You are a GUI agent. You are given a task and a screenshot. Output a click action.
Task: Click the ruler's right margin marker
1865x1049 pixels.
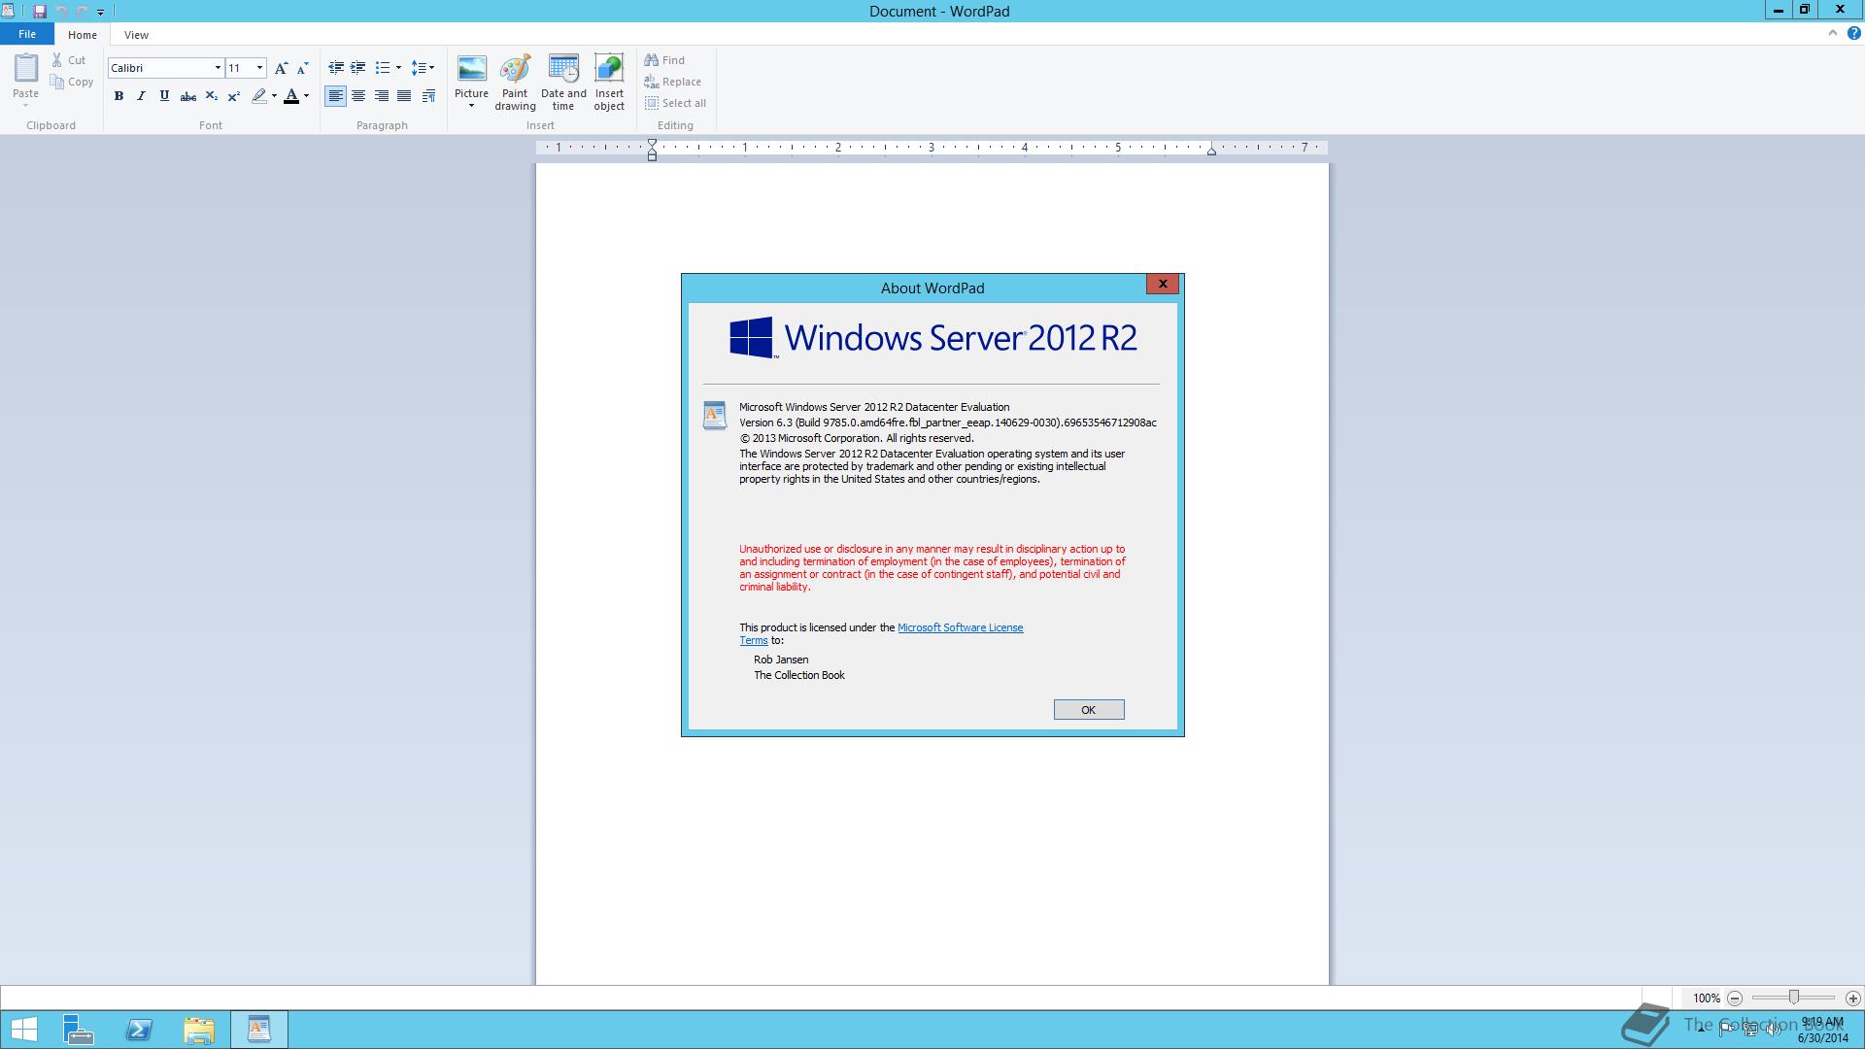pyautogui.click(x=1211, y=152)
